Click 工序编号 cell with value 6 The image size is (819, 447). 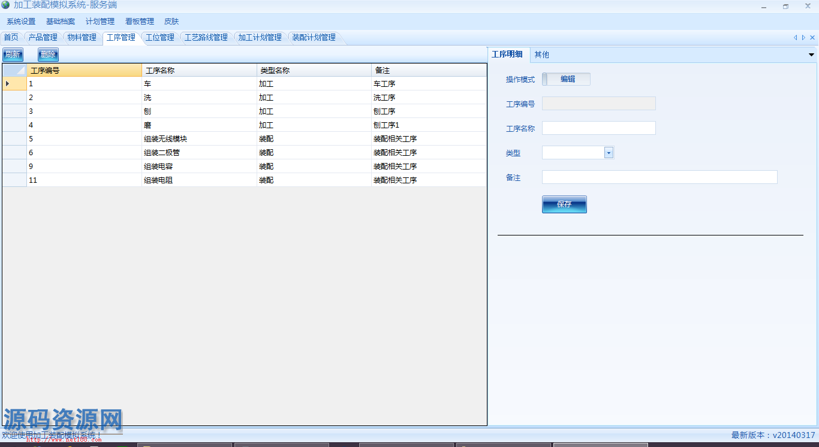click(x=85, y=153)
